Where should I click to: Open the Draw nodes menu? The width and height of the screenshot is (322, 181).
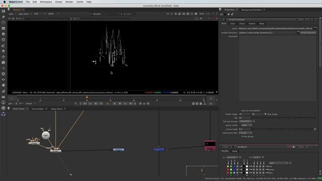pyautogui.click(x=4, y=17)
